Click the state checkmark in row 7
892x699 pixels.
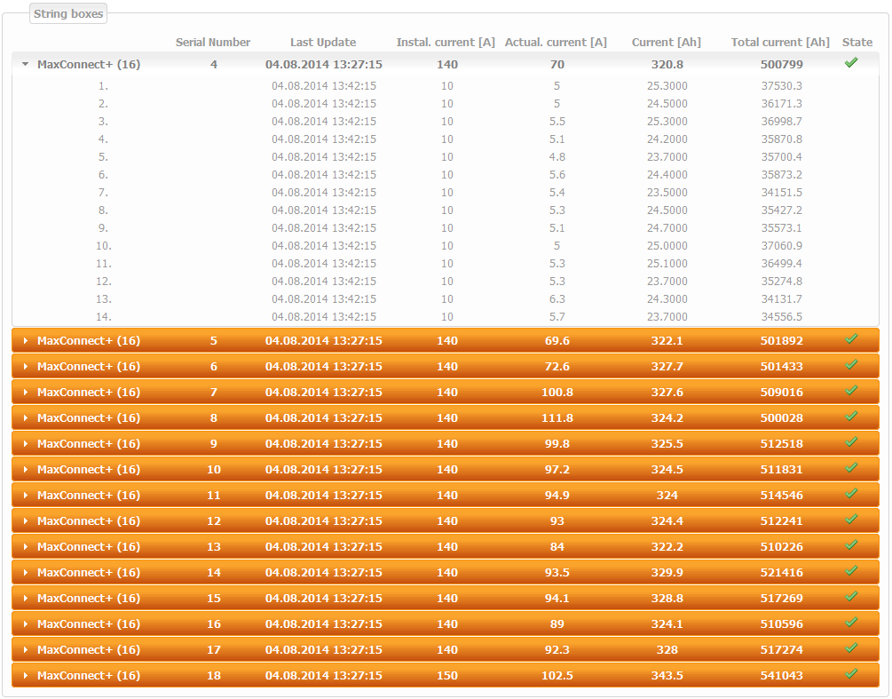pos(851,391)
